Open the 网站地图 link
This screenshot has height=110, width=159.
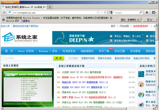[x=124, y=26]
